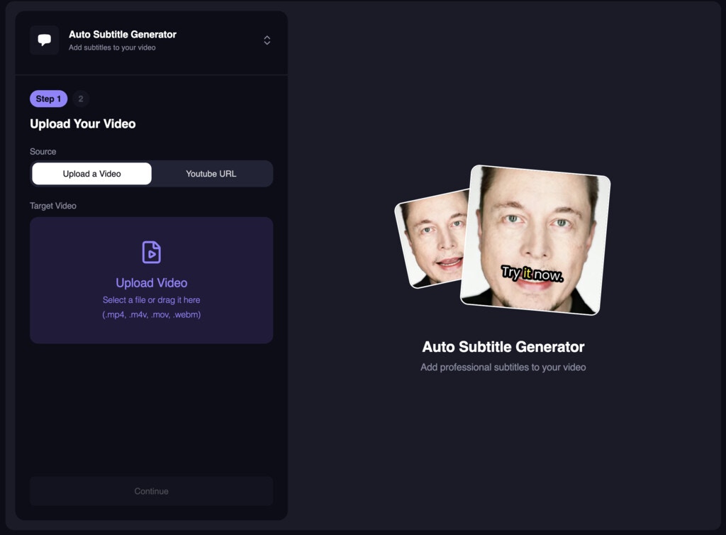Click the speech bubble app icon
726x535 pixels.
44,40
